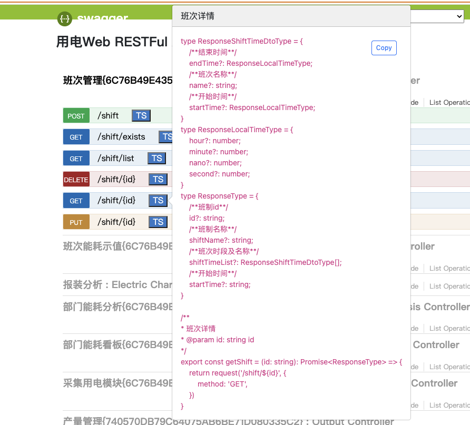Click the red DELETE method badge

(76, 180)
